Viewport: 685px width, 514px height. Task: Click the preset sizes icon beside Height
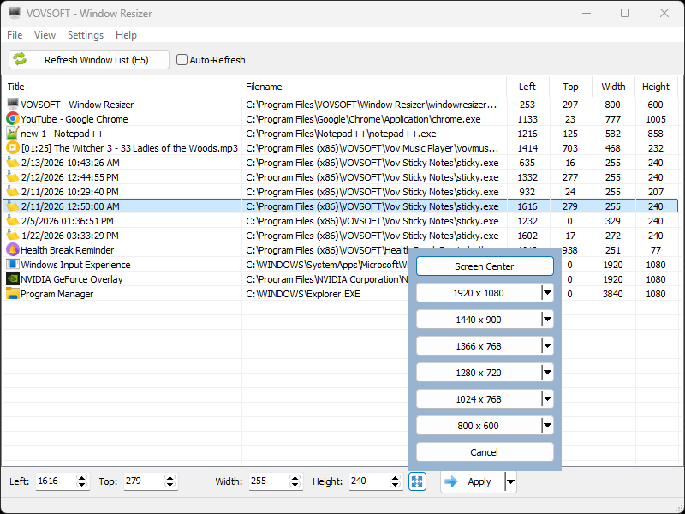(x=417, y=481)
